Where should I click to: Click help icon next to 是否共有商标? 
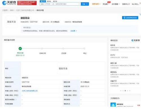click(16, 100)
